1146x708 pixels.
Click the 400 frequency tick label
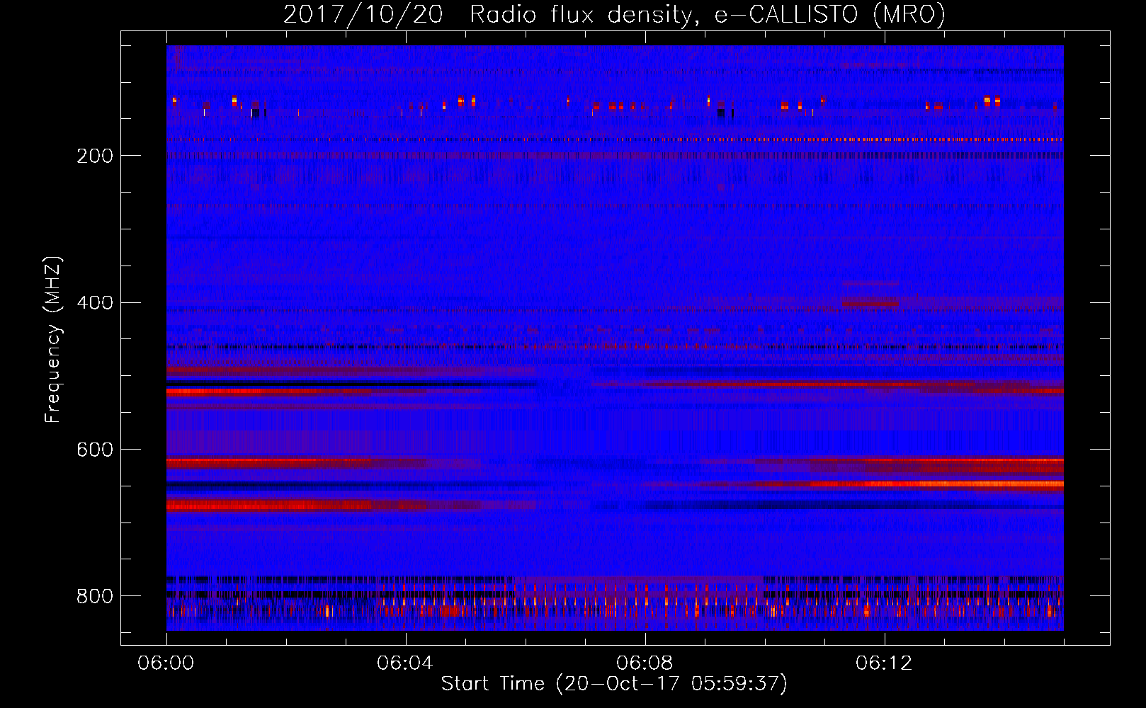pos(95,303)
